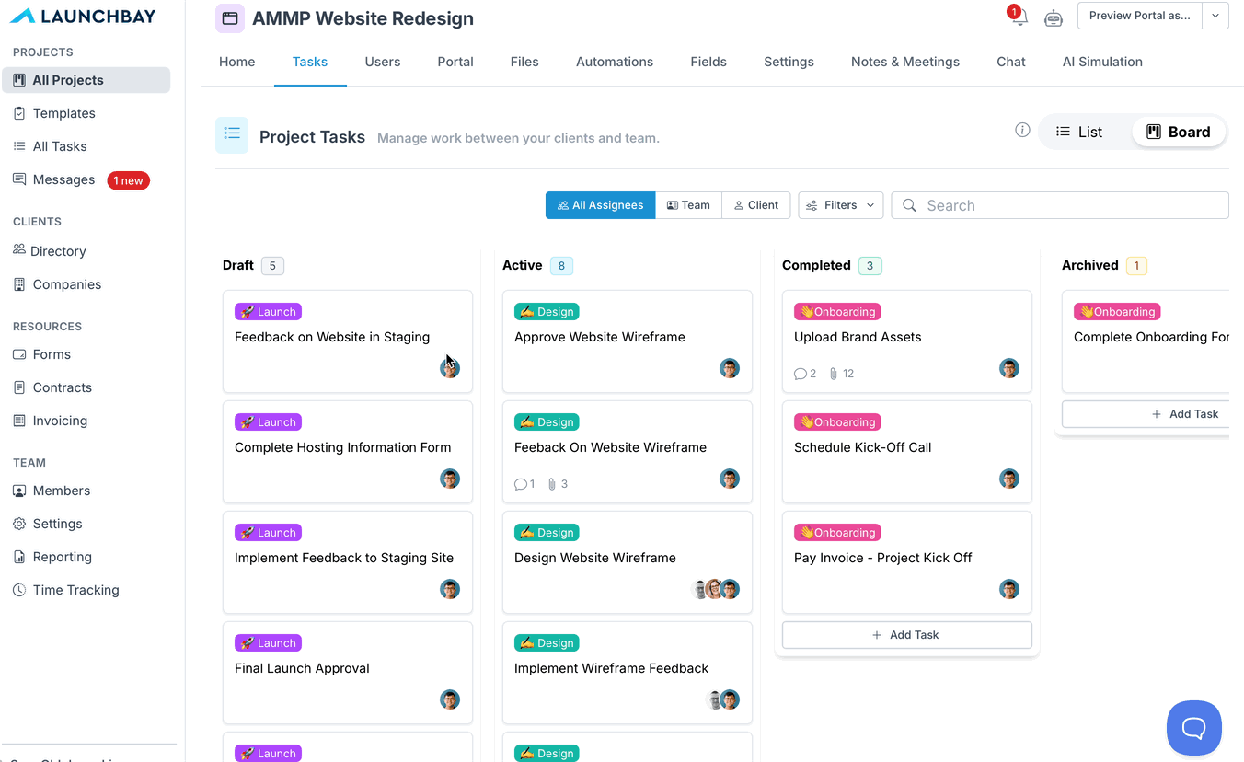Click comments icon on Upload Brand Assets card
Screen dimensions: 1244x762
coord(801,374)
